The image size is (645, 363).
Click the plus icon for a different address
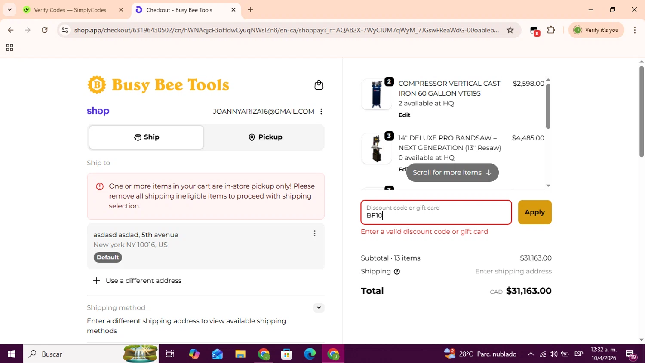pos(96,281)
